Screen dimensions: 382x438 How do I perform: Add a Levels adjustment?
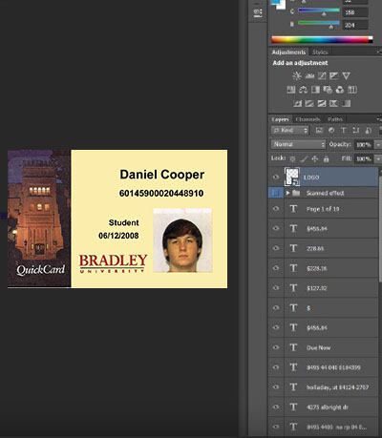pos(309,75)
